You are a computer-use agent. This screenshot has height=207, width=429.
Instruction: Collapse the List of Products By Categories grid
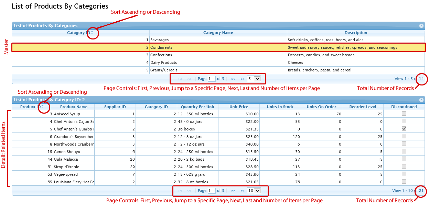421,26
